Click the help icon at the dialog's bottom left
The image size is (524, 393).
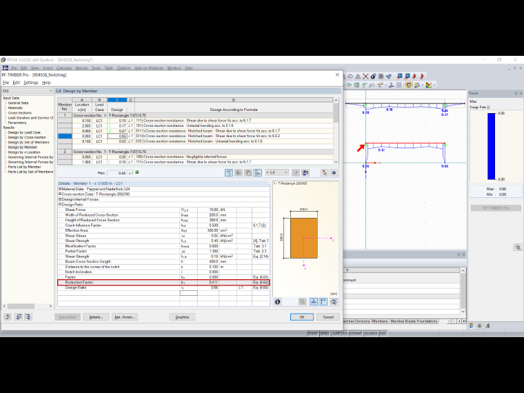click(8, 316)
